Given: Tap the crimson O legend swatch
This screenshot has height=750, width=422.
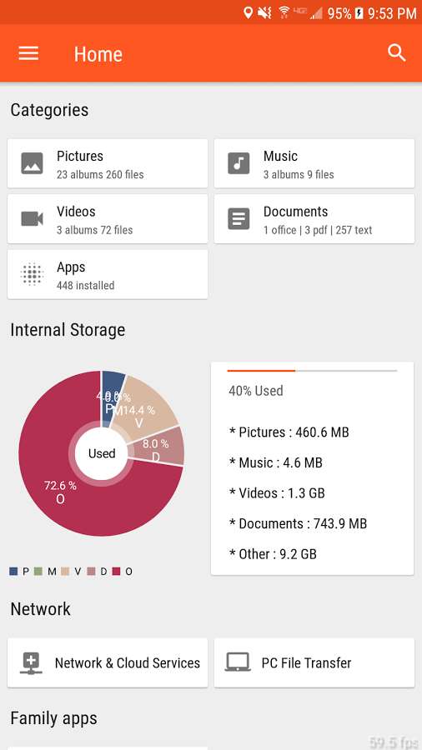Looking at the screenshot, I should (x=116, y=571).
